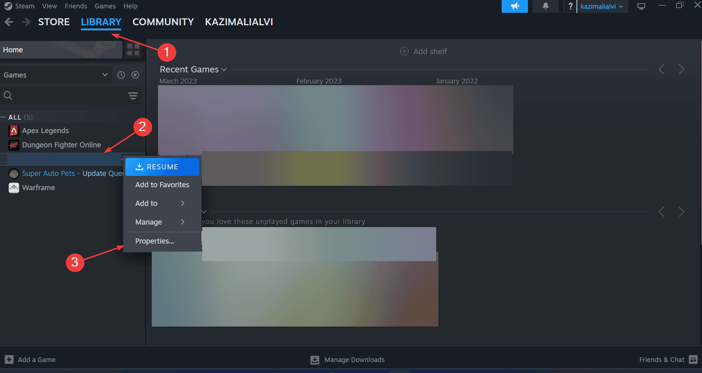Open the Steam menu

tap(24, 6)
